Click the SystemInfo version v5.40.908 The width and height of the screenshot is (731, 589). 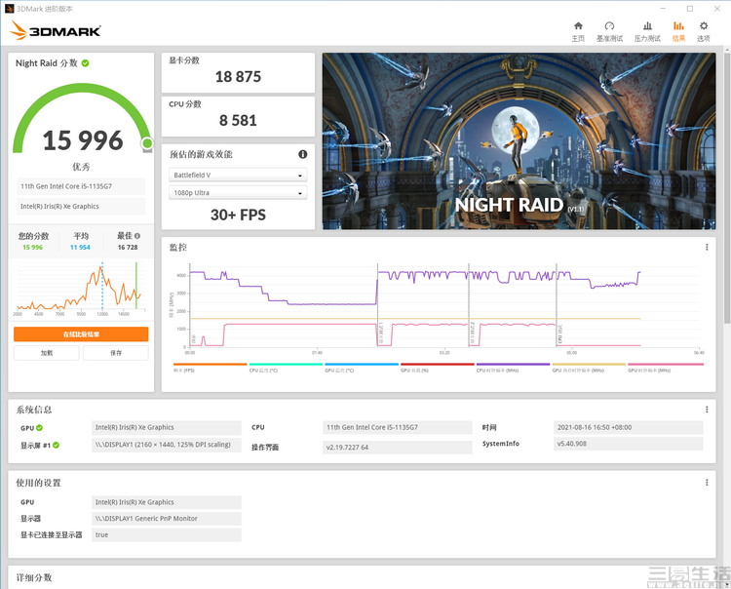(628, 444)
